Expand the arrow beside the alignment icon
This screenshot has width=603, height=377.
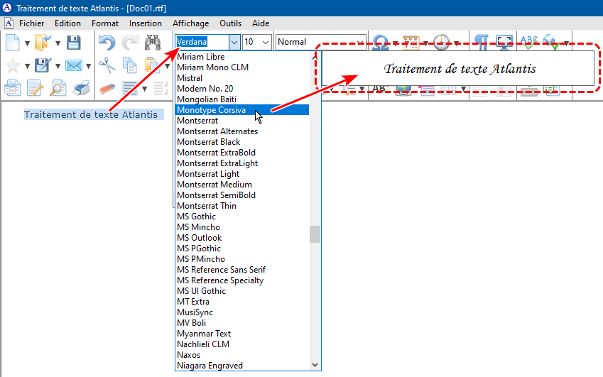click(145, 89)
